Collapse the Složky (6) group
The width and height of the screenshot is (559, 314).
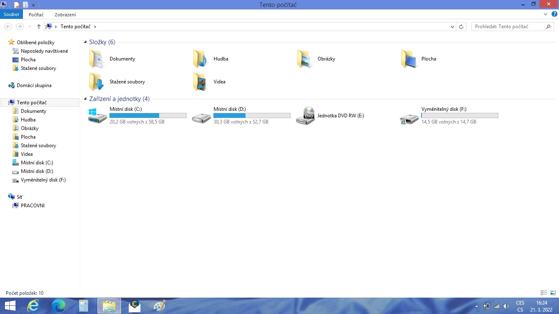[x=85, y=42]
